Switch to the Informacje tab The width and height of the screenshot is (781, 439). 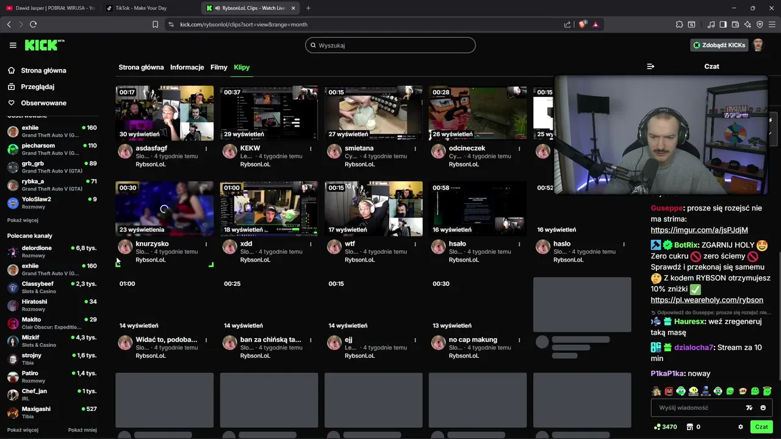187,67
